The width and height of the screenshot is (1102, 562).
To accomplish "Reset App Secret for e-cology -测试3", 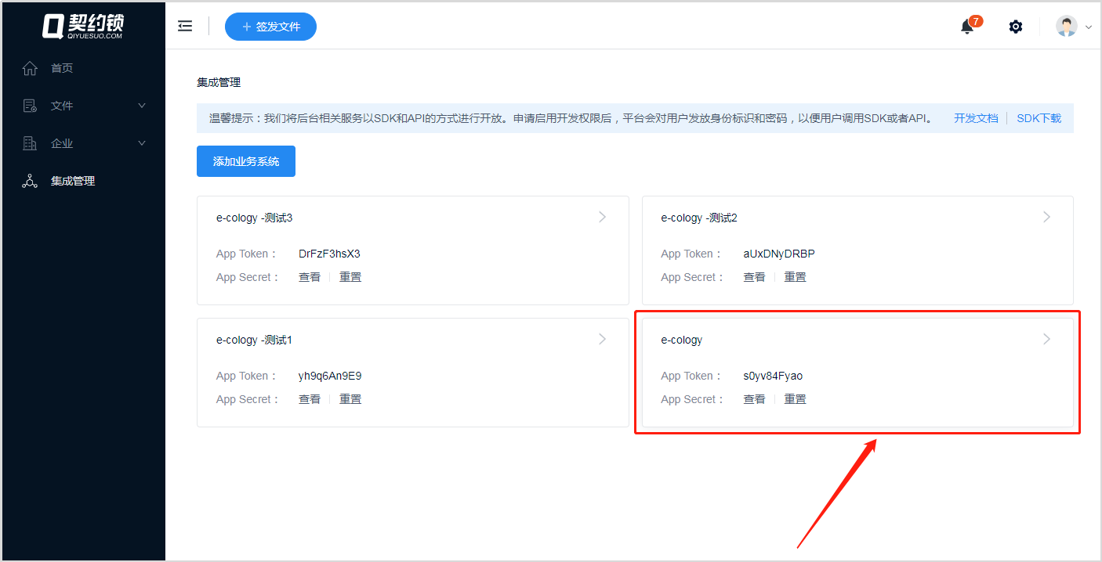I will click(x=350, y=277).
